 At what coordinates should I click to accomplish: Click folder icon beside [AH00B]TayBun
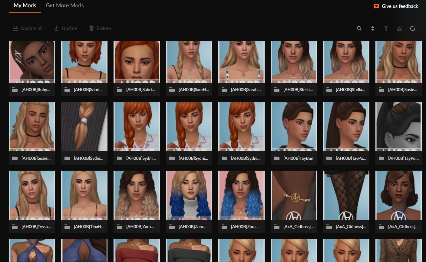pos(276,158)
